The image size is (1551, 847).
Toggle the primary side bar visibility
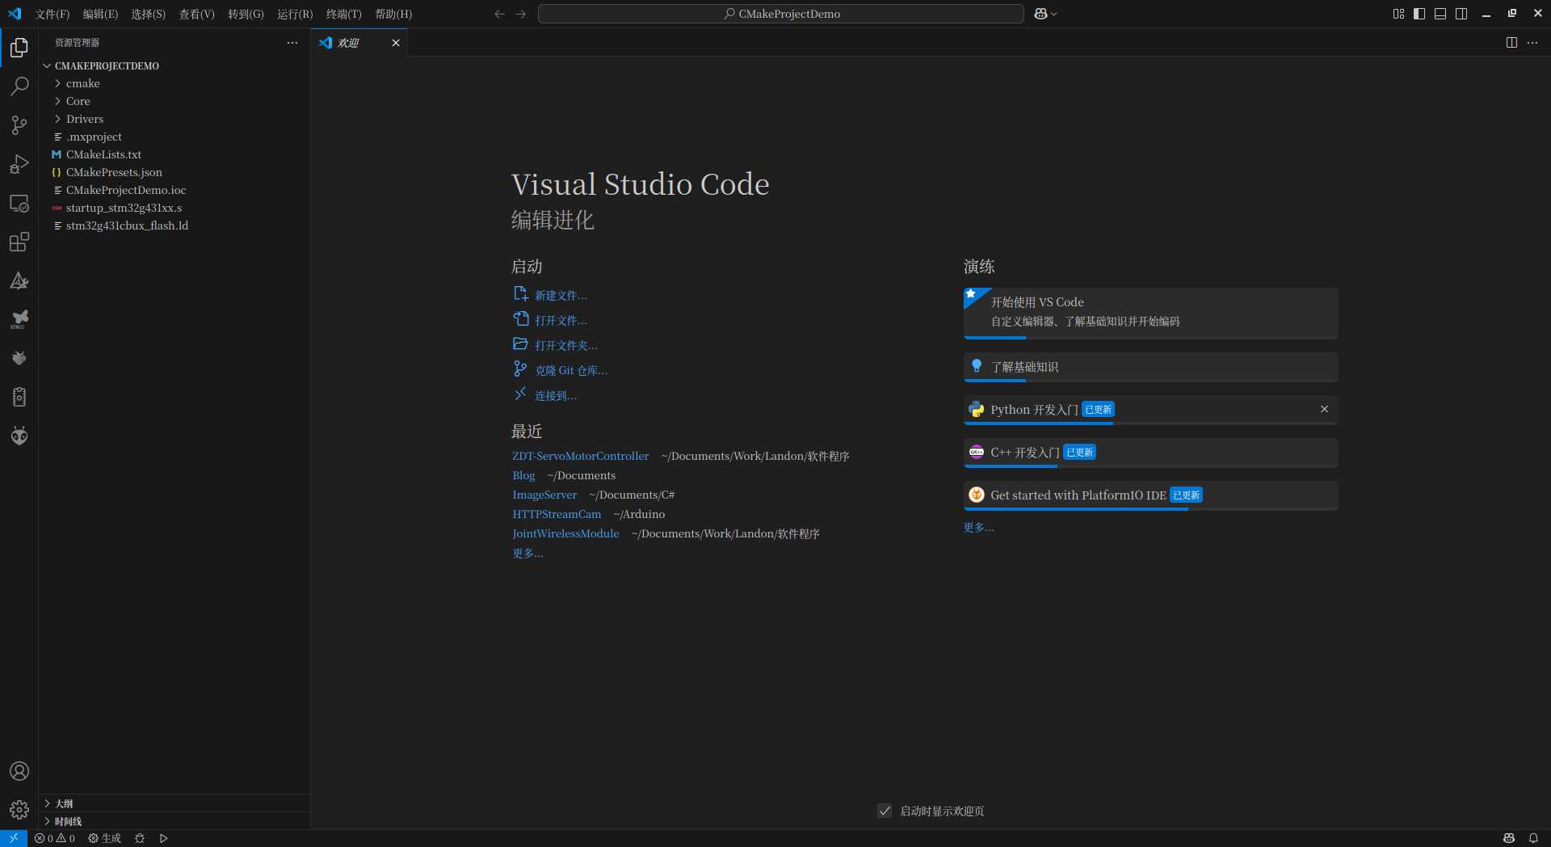point(1419,14)
